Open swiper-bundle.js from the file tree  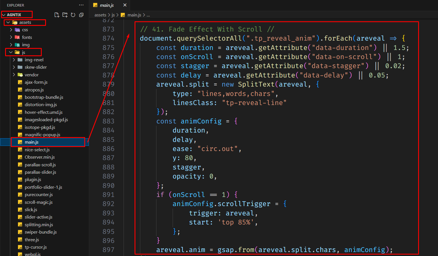click(x=41, y=232)
